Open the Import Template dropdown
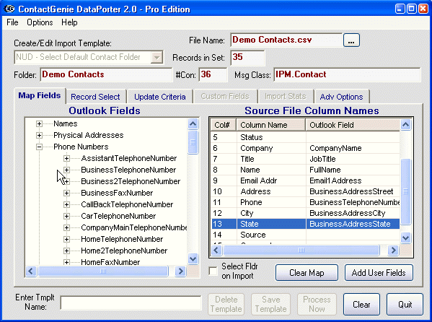 click(x=157, y=57)
